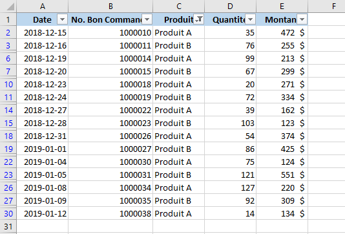Screen dimensions: 345x234
Task: Select column A header
Action: (43, 6)
